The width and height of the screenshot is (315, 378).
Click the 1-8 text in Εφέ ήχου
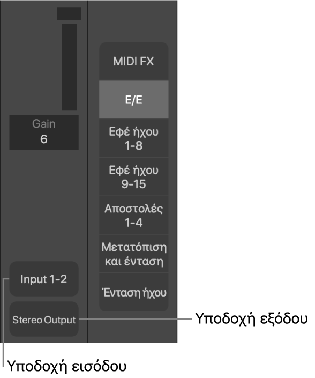pyautogui.click(x=133, y=145)
